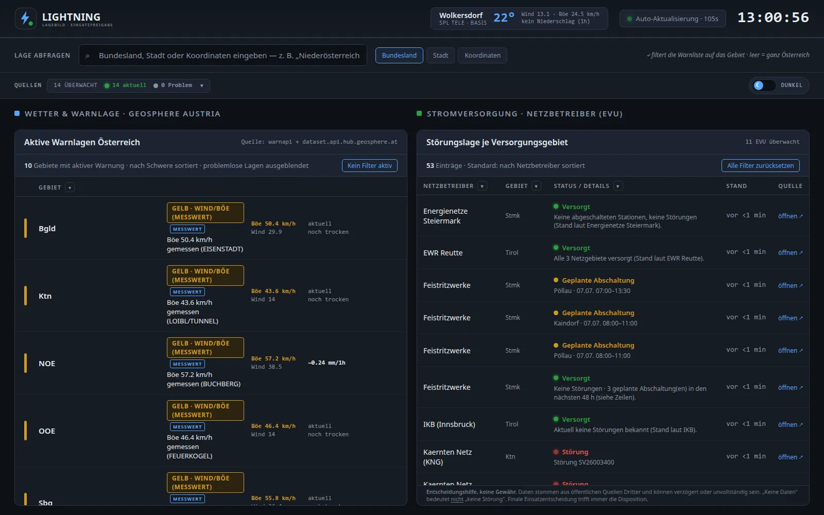Click the green '14 aktuell' source indicator
824x515 pixels.
[x=125, y=85]
